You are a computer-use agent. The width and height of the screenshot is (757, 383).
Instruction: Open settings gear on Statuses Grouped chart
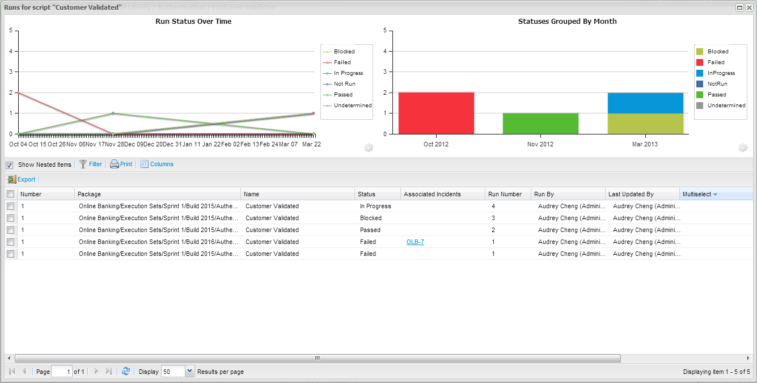(743, 148)
